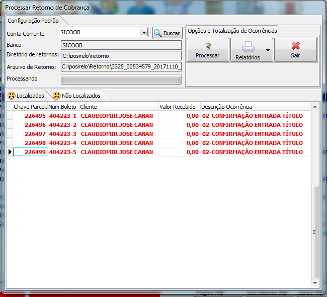
Task: Click the magnifier icon on Buscar
Action: pos(158,33)
